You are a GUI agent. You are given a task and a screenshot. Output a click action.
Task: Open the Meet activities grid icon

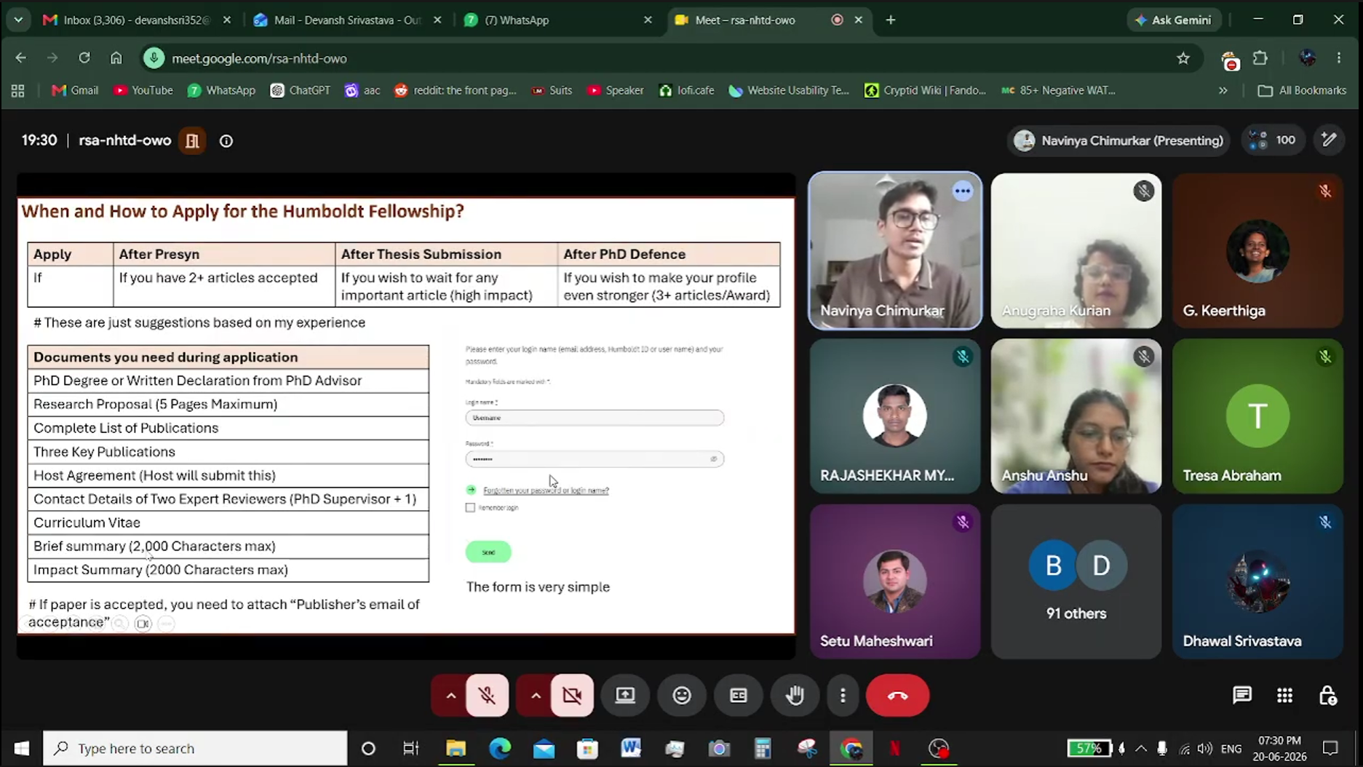pyautogui.click(x=1285, y=696)
